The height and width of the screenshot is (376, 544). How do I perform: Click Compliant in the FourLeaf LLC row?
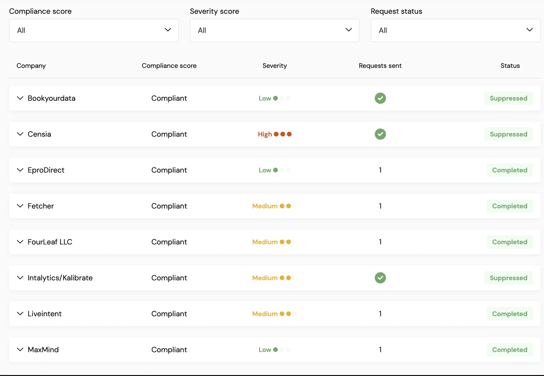pyautogui.click(x=169, y=242)
